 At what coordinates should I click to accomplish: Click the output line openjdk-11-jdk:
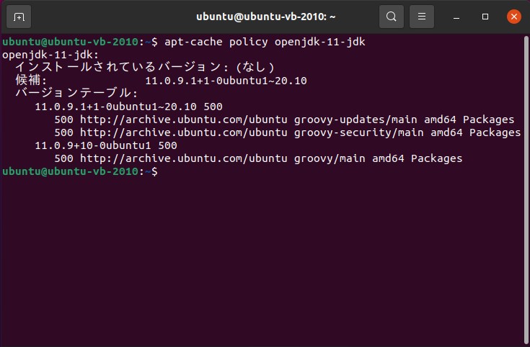(50, 55)
